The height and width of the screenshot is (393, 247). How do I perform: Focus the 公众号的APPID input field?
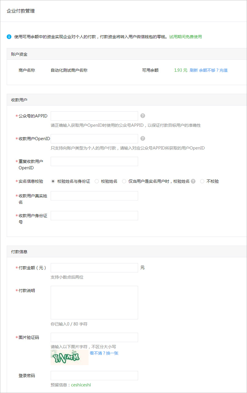pos(94,116)
